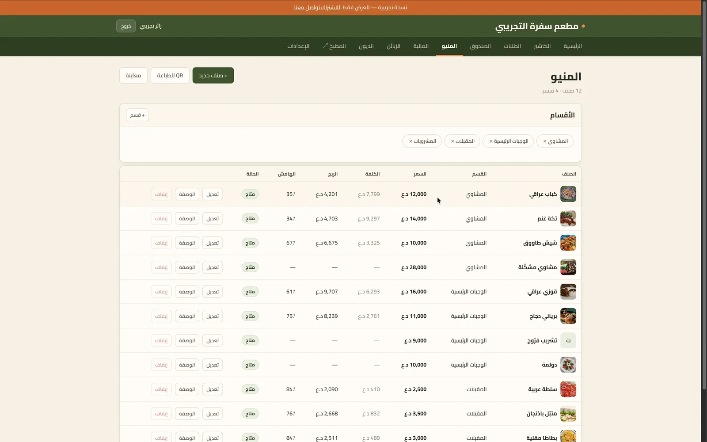Open الوصفة for شيش طاووق
Screen dimensions: 707x442
click(x=187, y=243)
